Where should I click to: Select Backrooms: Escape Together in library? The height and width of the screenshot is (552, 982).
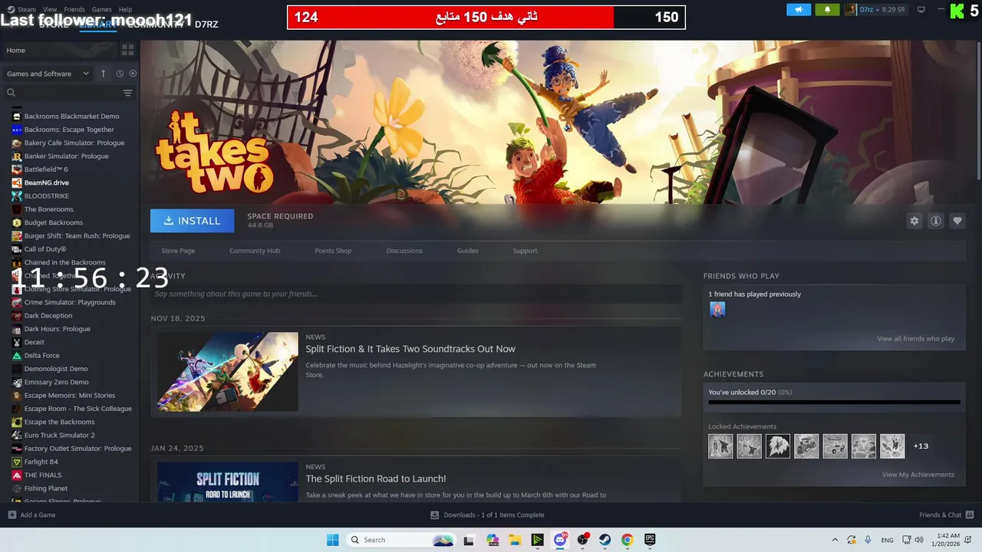(69, 130)
